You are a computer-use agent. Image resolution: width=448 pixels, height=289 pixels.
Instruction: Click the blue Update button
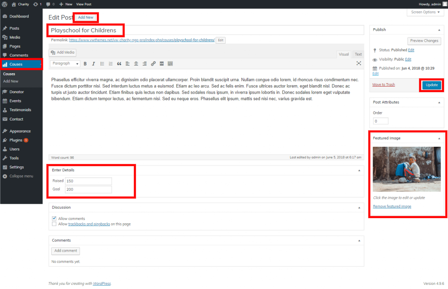click(431, 85)
